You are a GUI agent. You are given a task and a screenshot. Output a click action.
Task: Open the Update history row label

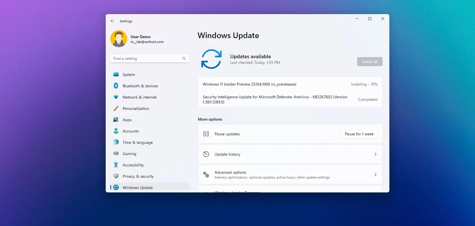pos(227,154)
